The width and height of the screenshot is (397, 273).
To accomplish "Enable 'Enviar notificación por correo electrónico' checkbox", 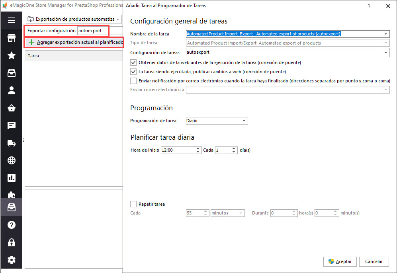I will click(x=133, y=81).
